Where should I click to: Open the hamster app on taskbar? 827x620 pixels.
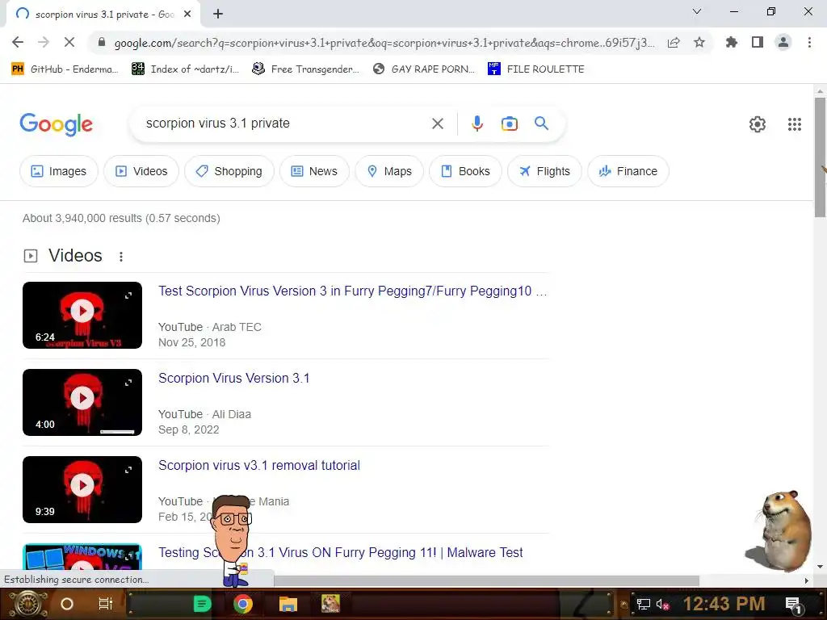pos(330,604)
